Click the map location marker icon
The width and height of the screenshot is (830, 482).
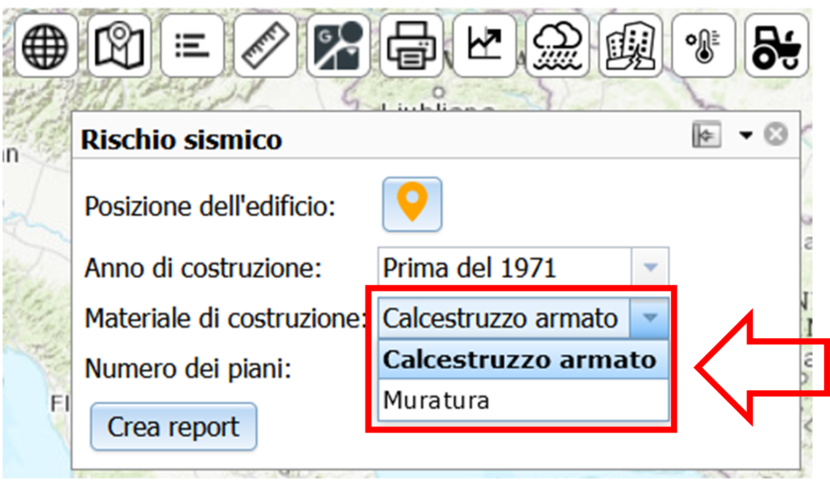pyautogui.click(x=119, y=46)
